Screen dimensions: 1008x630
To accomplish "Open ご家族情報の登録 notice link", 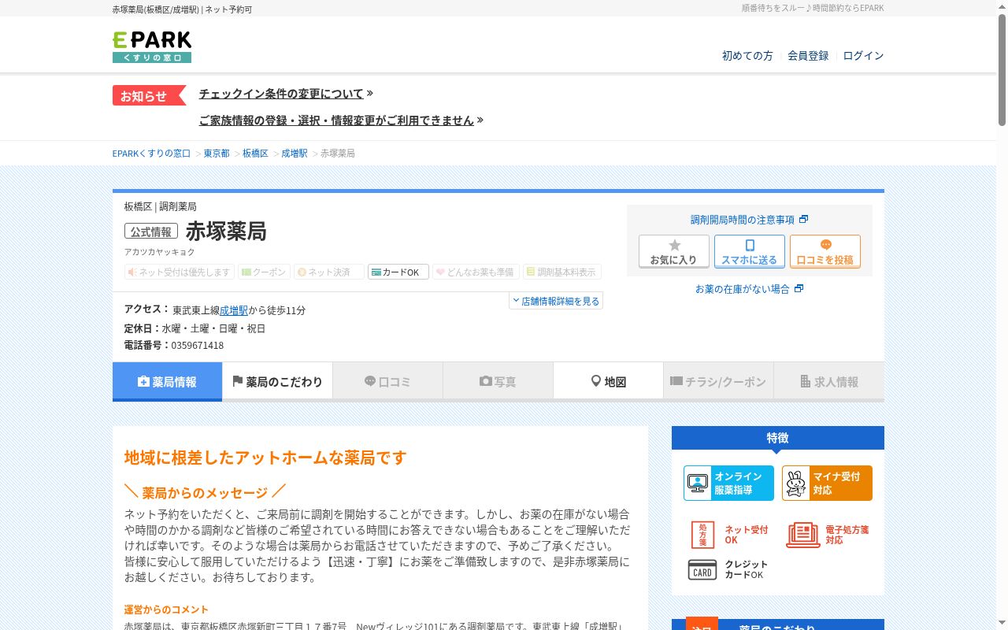I will (336, 120).
